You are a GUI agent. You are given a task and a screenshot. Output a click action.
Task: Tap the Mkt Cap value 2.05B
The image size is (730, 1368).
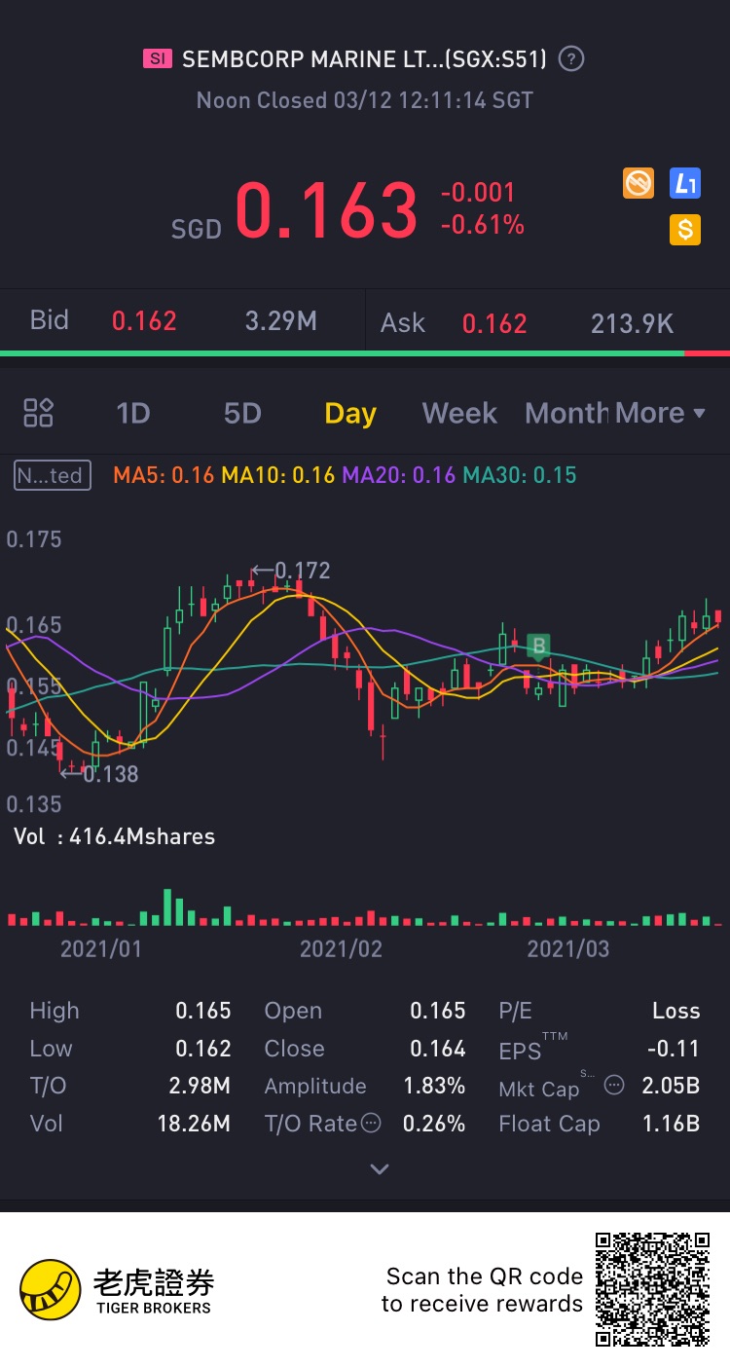point(671,1085)
